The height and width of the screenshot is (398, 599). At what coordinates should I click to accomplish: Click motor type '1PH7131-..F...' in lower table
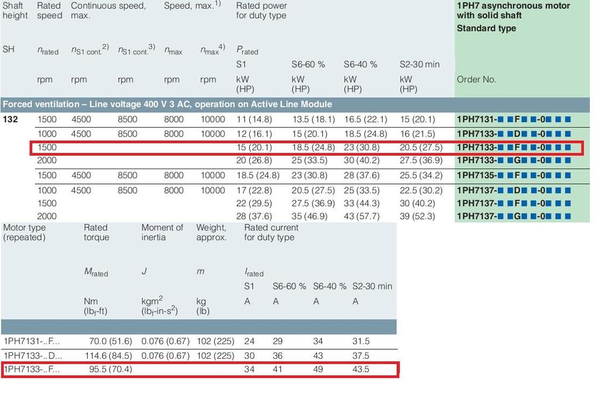[x=32, y=341]
